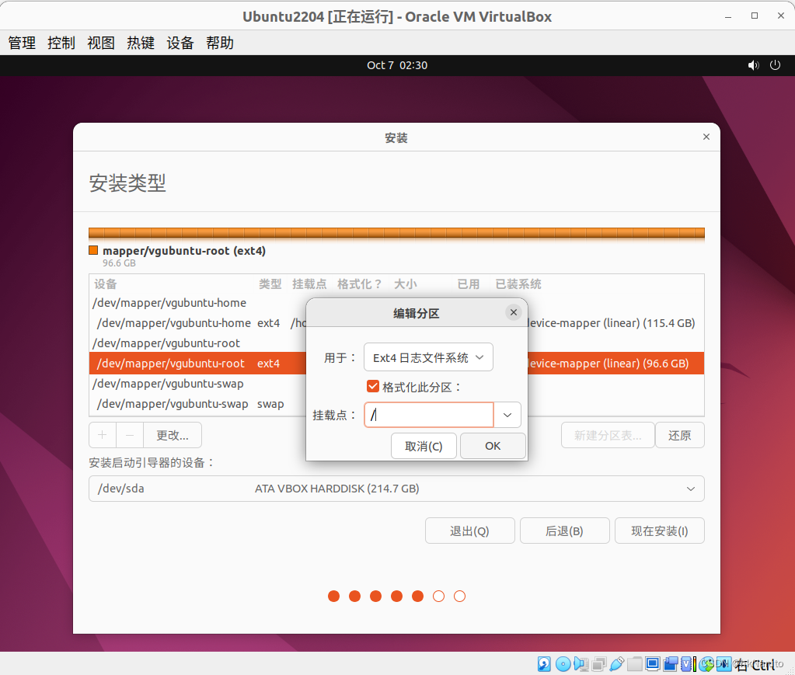Click the 大小 column header
The height and width of the screenshot is (675, 795).
(x=406, y=284)
